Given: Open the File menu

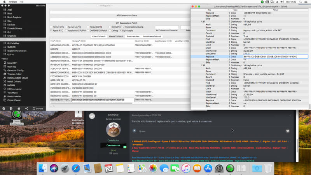Looking at the screenshot, I should pyautogui.click(x=21, y=2).
